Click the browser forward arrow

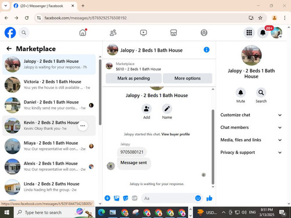pyautogui.click(x=16, y=18)
